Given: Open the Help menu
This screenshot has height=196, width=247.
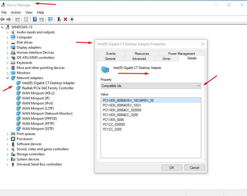Looking at the screenshot, I should coord(40,13).
